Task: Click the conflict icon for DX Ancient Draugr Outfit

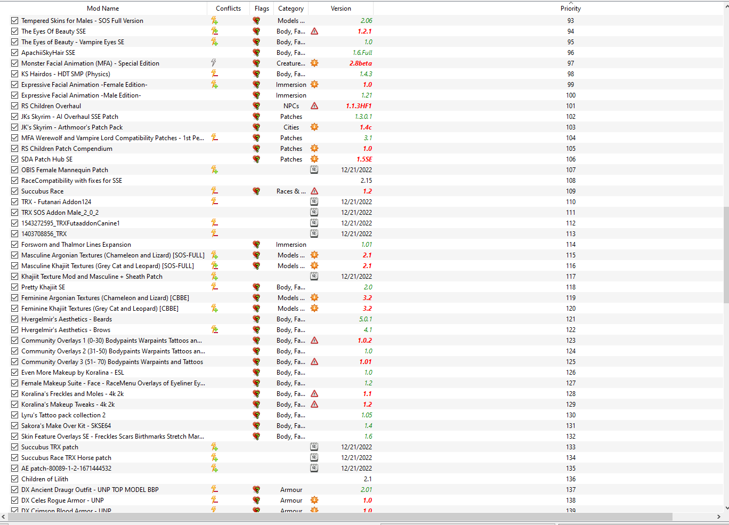Action: pyautogui.click(x=214, y=490)
